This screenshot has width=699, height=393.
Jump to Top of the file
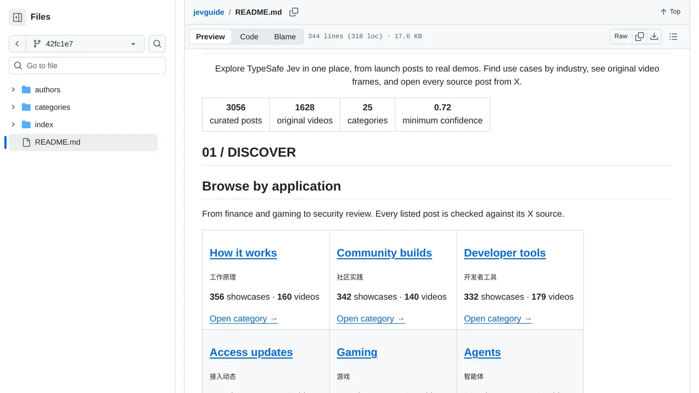pos(670,11)
